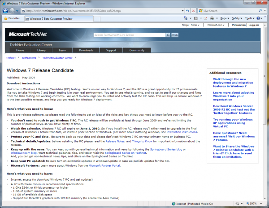Screen dimensions: 269x208
Task: Open the Things to Know link
Action: (142, 141)
